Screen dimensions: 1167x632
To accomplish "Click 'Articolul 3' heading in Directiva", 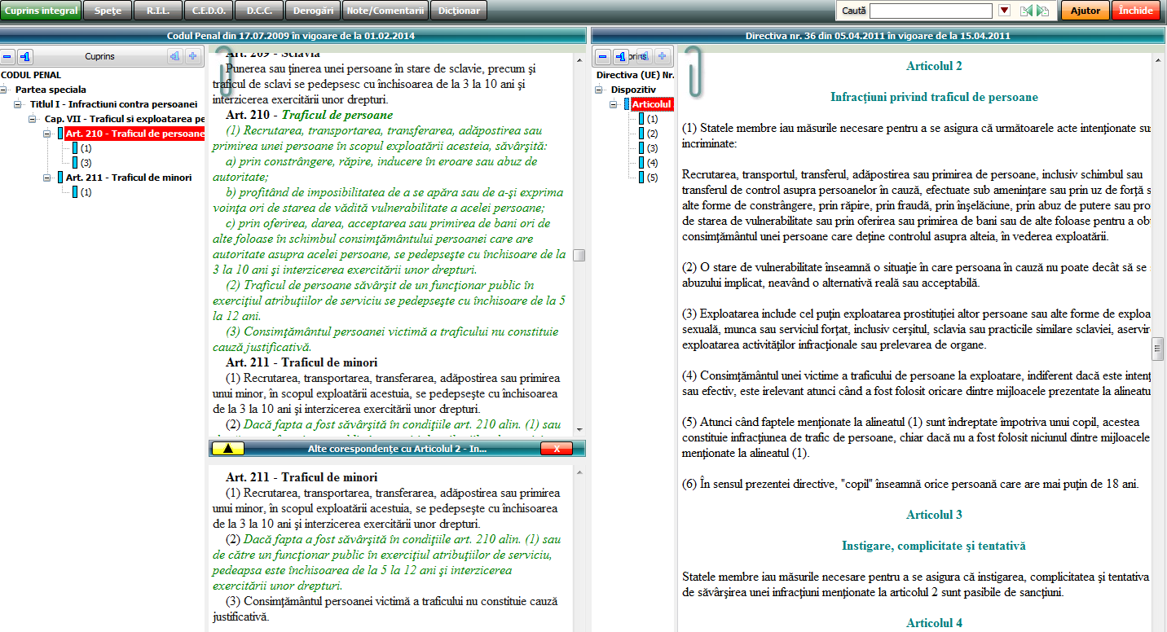I will pos(934,515).
